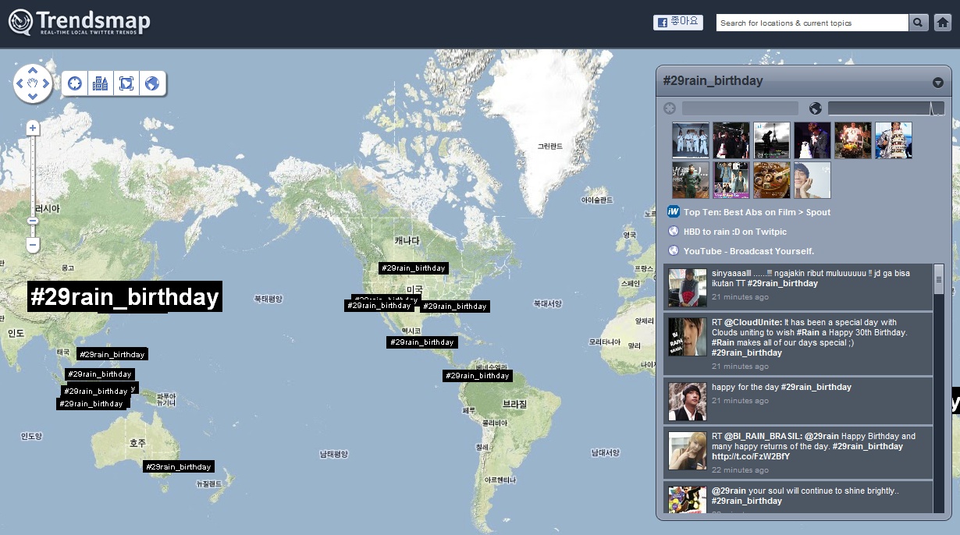
Task: Click the my-location crosshair map icon
Action: tap(75, 83)
